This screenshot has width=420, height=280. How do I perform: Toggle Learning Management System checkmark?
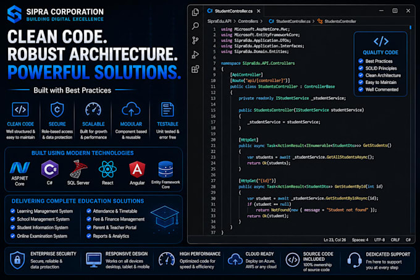[x=12, y=211]
